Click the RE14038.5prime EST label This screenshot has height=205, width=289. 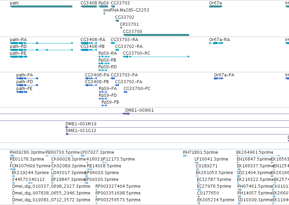104,166
